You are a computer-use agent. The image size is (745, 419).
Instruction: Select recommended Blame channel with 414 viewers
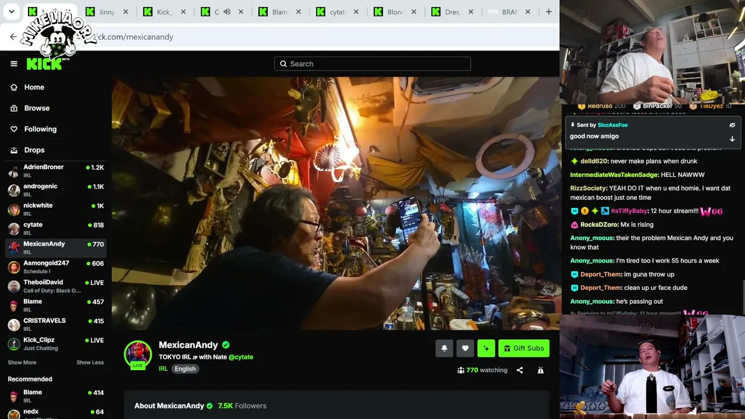[56, 396]
